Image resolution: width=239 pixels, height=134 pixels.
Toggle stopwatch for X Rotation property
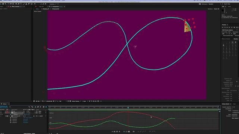(10, 119)
